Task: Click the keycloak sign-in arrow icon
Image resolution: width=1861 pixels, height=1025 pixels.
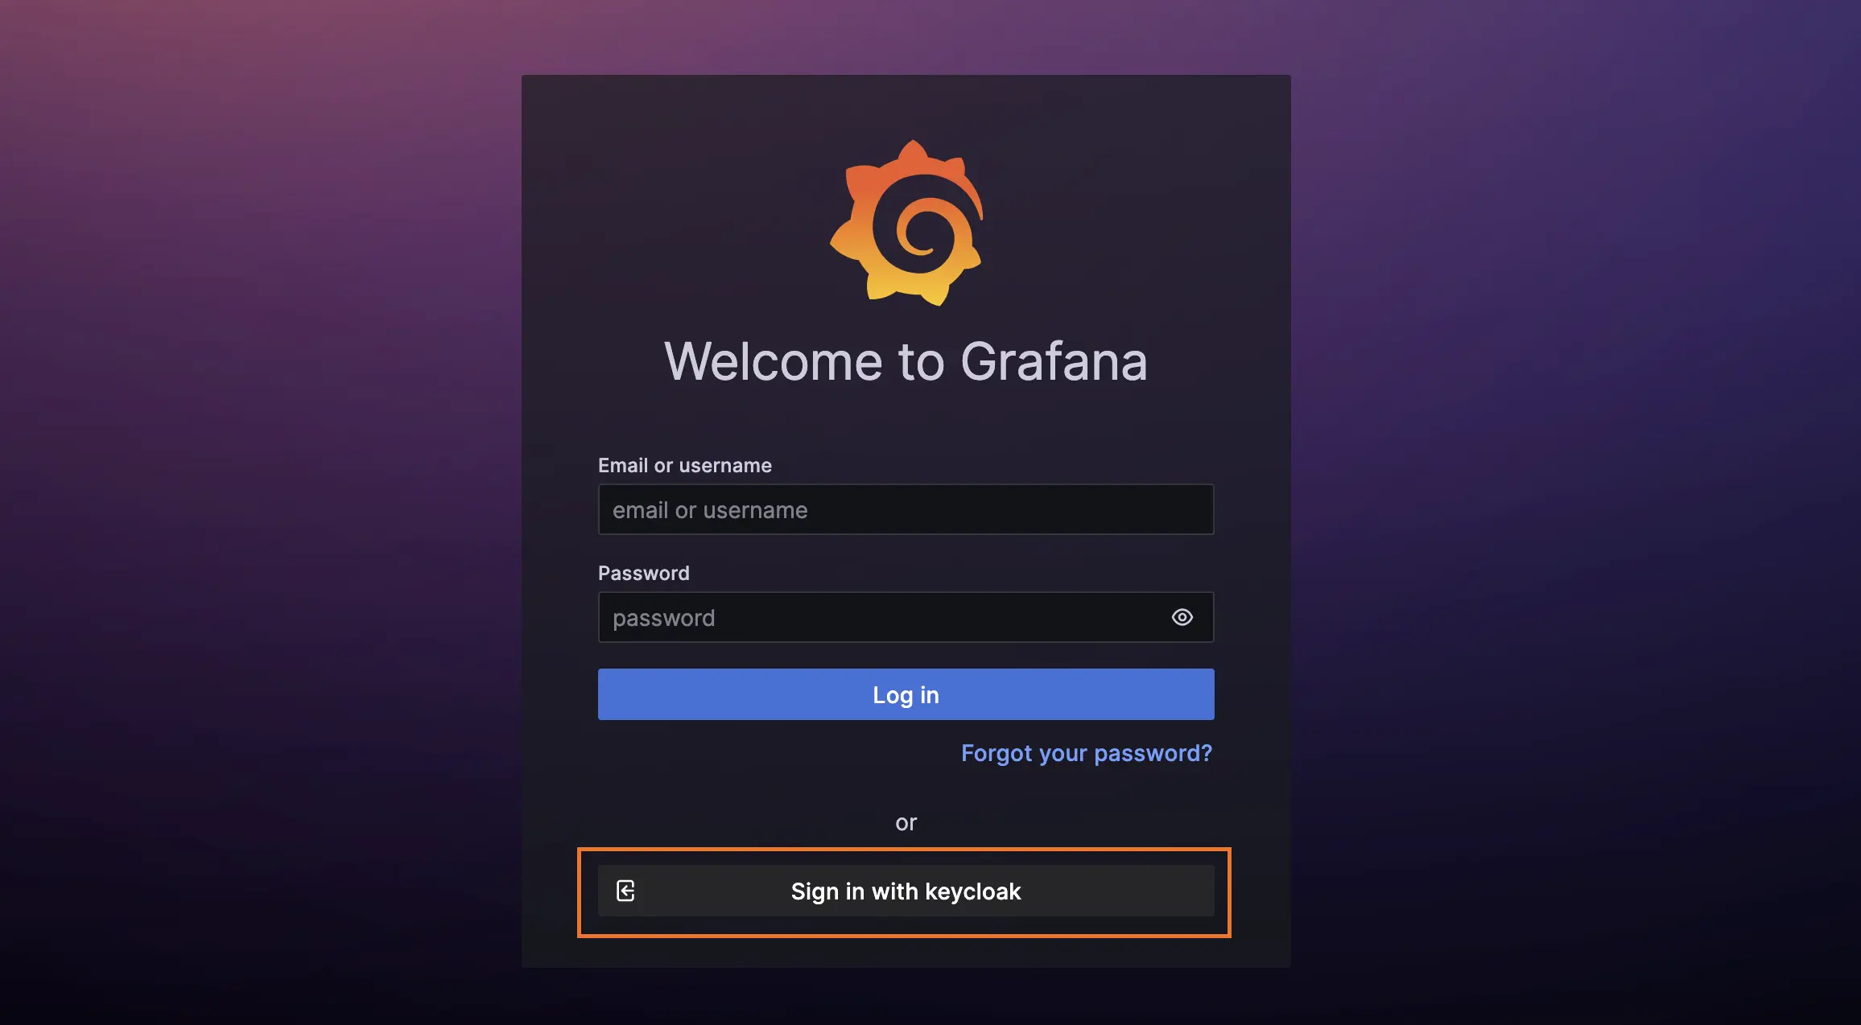Action: 625,891
